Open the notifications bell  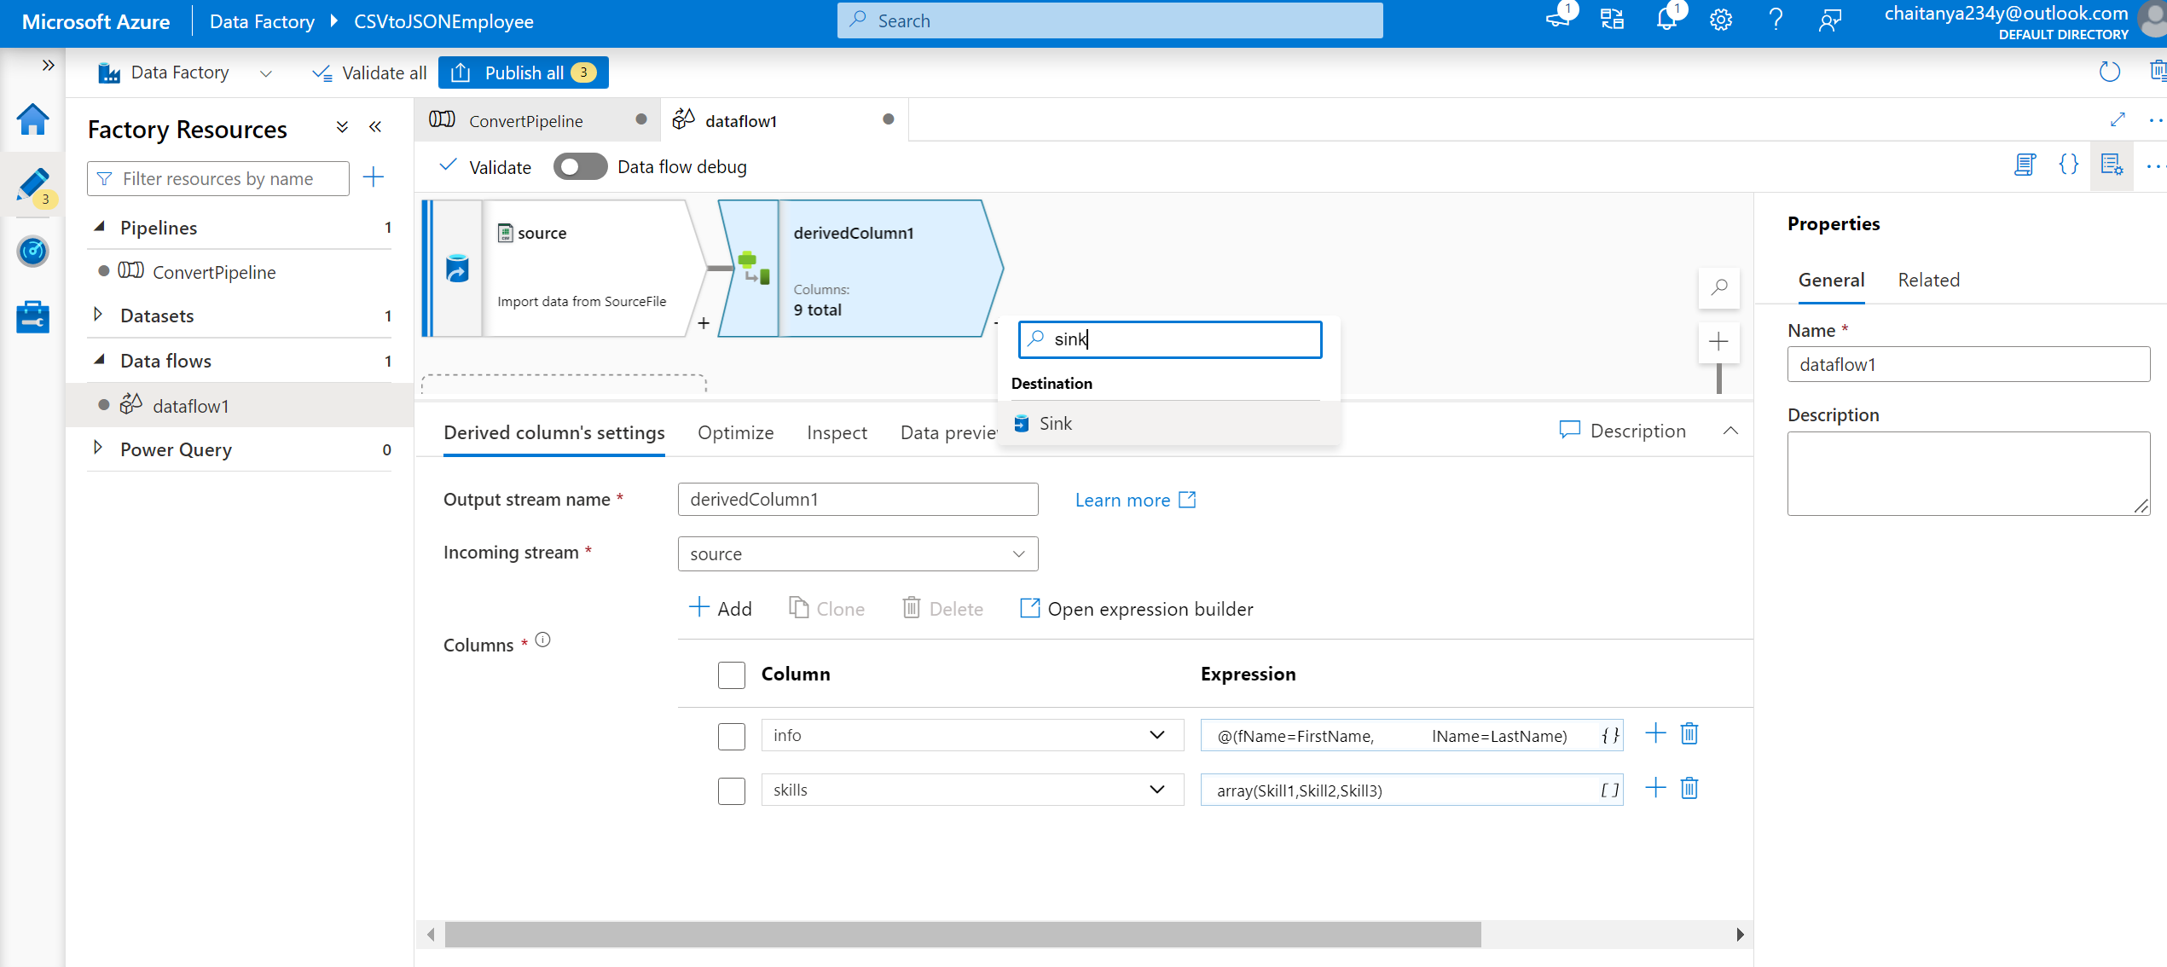[x=1666, y=20]
